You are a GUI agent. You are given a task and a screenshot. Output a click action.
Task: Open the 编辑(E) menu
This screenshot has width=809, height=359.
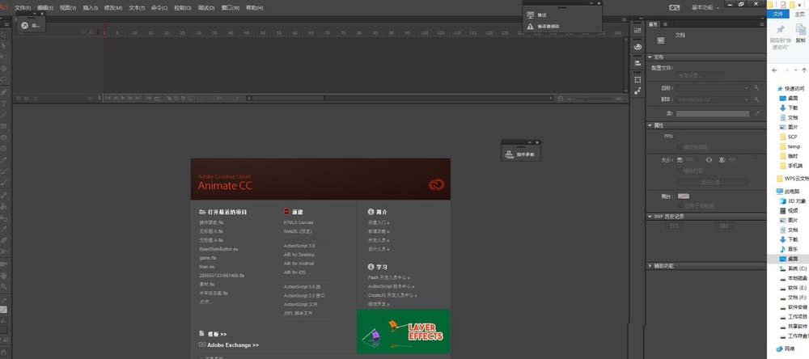[x=45, y=8]
